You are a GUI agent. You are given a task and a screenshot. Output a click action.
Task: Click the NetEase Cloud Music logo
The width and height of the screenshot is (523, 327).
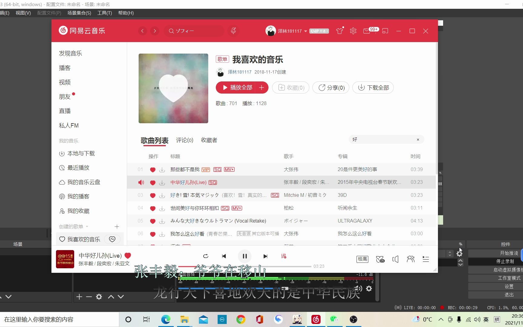coord(82,31)
